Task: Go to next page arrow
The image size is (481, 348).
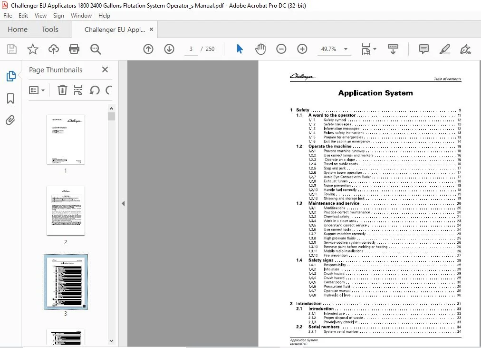Action: [169, 49]
